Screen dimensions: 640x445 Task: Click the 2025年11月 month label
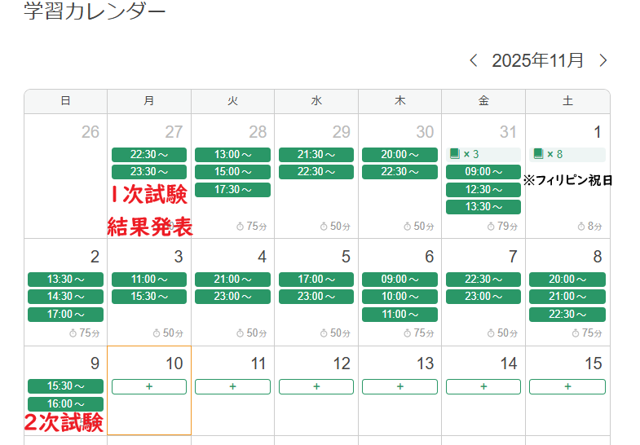pos(538,60)
